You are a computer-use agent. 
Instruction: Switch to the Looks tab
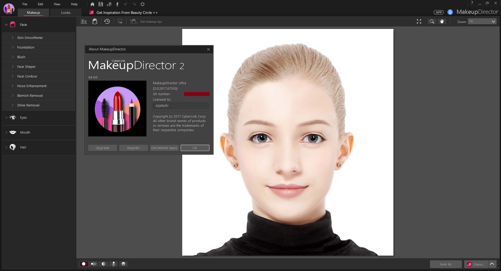[66, 13]
